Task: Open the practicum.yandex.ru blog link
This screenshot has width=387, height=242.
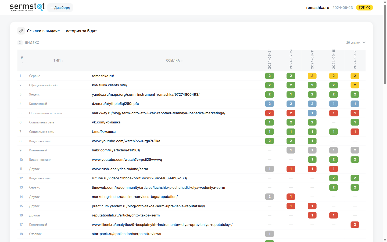Action: coord(148,206)
